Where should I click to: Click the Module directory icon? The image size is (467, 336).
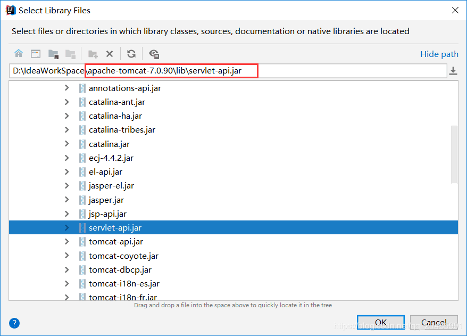pos(70,54)
